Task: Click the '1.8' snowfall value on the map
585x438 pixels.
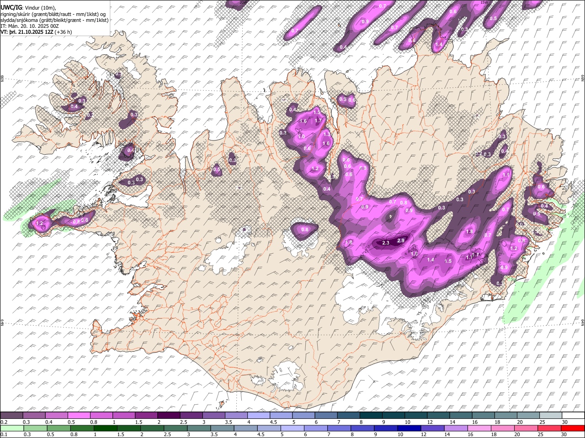Action: [469, 232]
